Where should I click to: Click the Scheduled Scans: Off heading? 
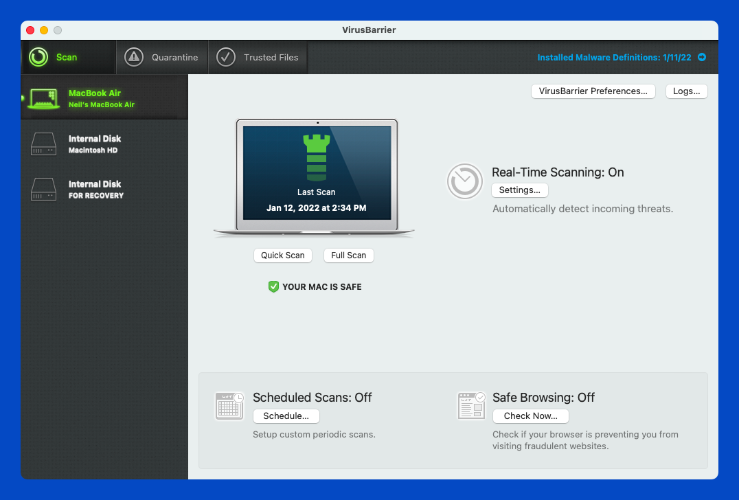tap(312, 398)
